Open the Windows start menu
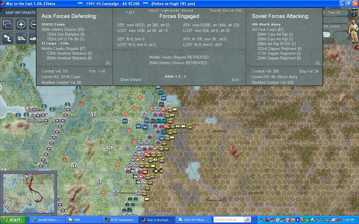359x224 pixels. pos(13,220)
